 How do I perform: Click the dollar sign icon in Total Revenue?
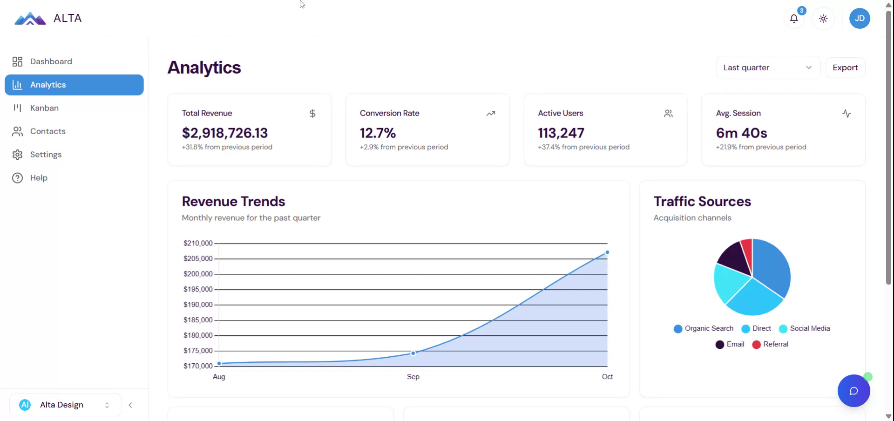click(x=312, y=114)
